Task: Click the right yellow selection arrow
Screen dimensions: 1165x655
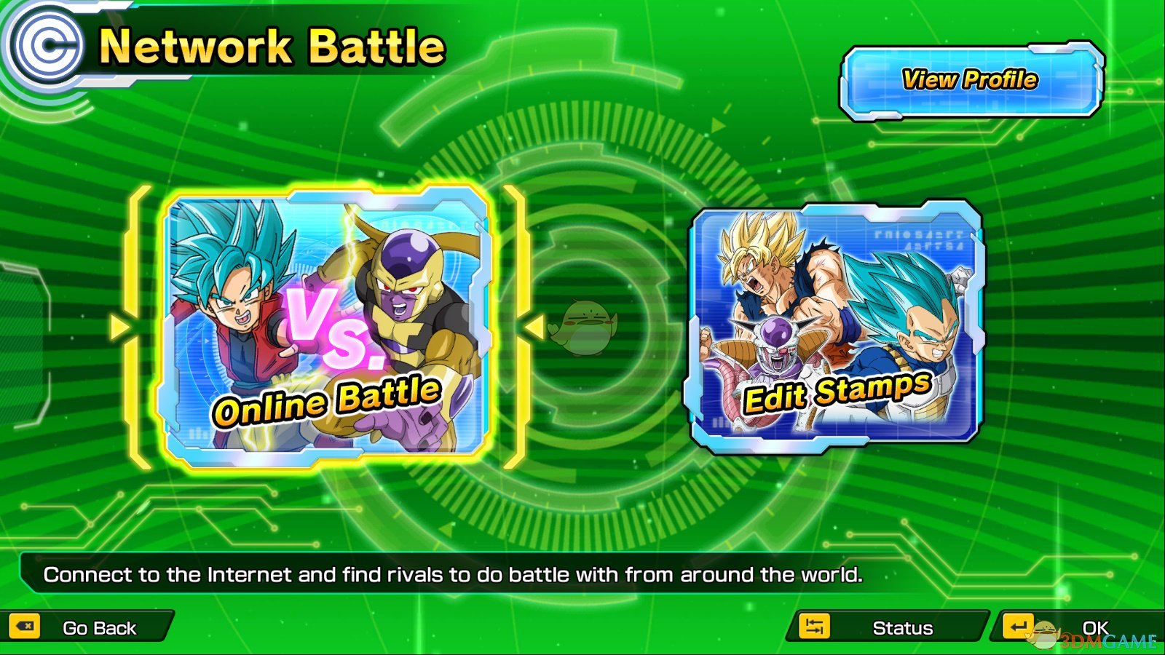Action: (x=534, y=327)
